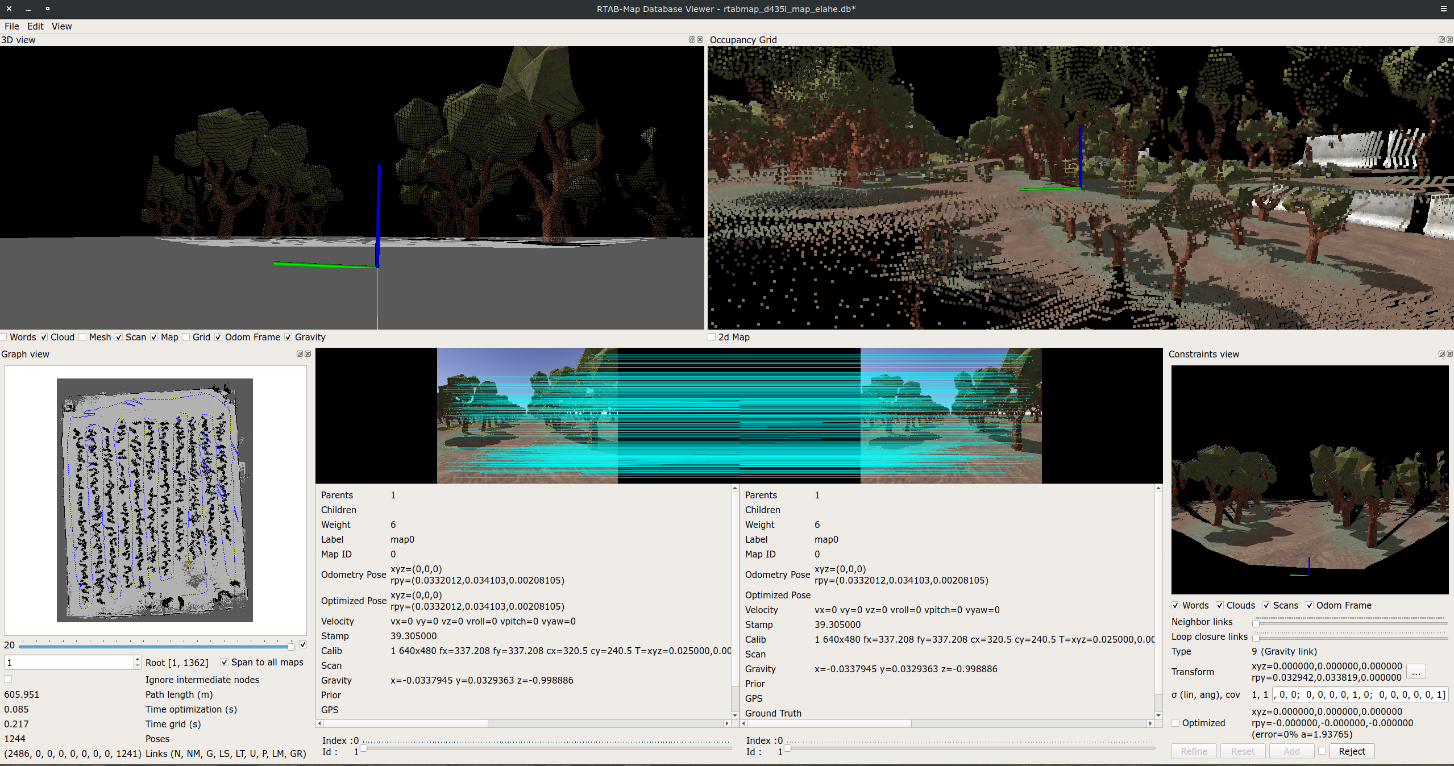The width and height of the screenshot is (1454, 766).
Task: Click the Reject constraint button
Action: tap(1351, 751)
